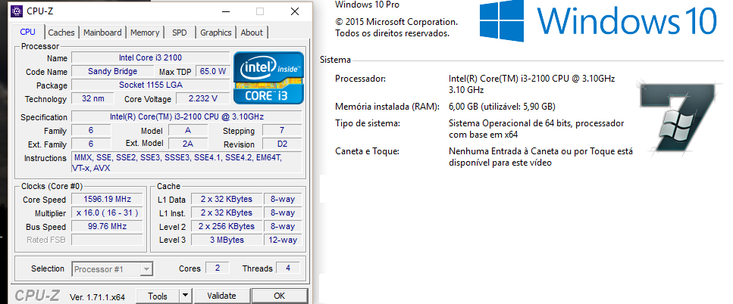Screen dimensions: 733x304
Task: Click the Tipo de sistema 64 bits value
Action: pyautogui.click(x=536, y=129)
